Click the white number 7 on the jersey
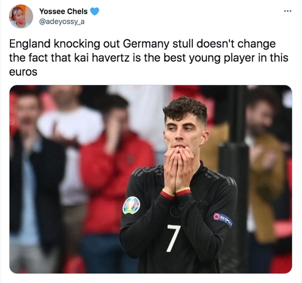The width and height of the screenshot is (302, 283). [x=173, y=238]
